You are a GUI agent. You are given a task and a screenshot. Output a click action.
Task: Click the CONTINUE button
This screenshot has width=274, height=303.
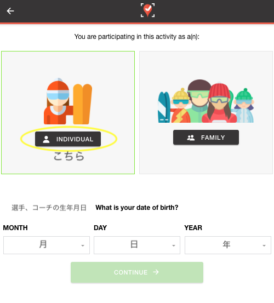(x=137, y=272)
